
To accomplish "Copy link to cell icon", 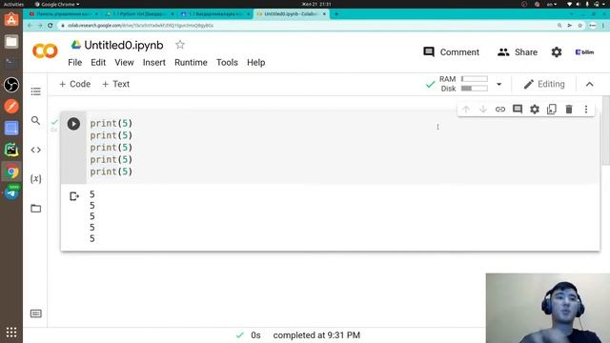I will 500,110.
